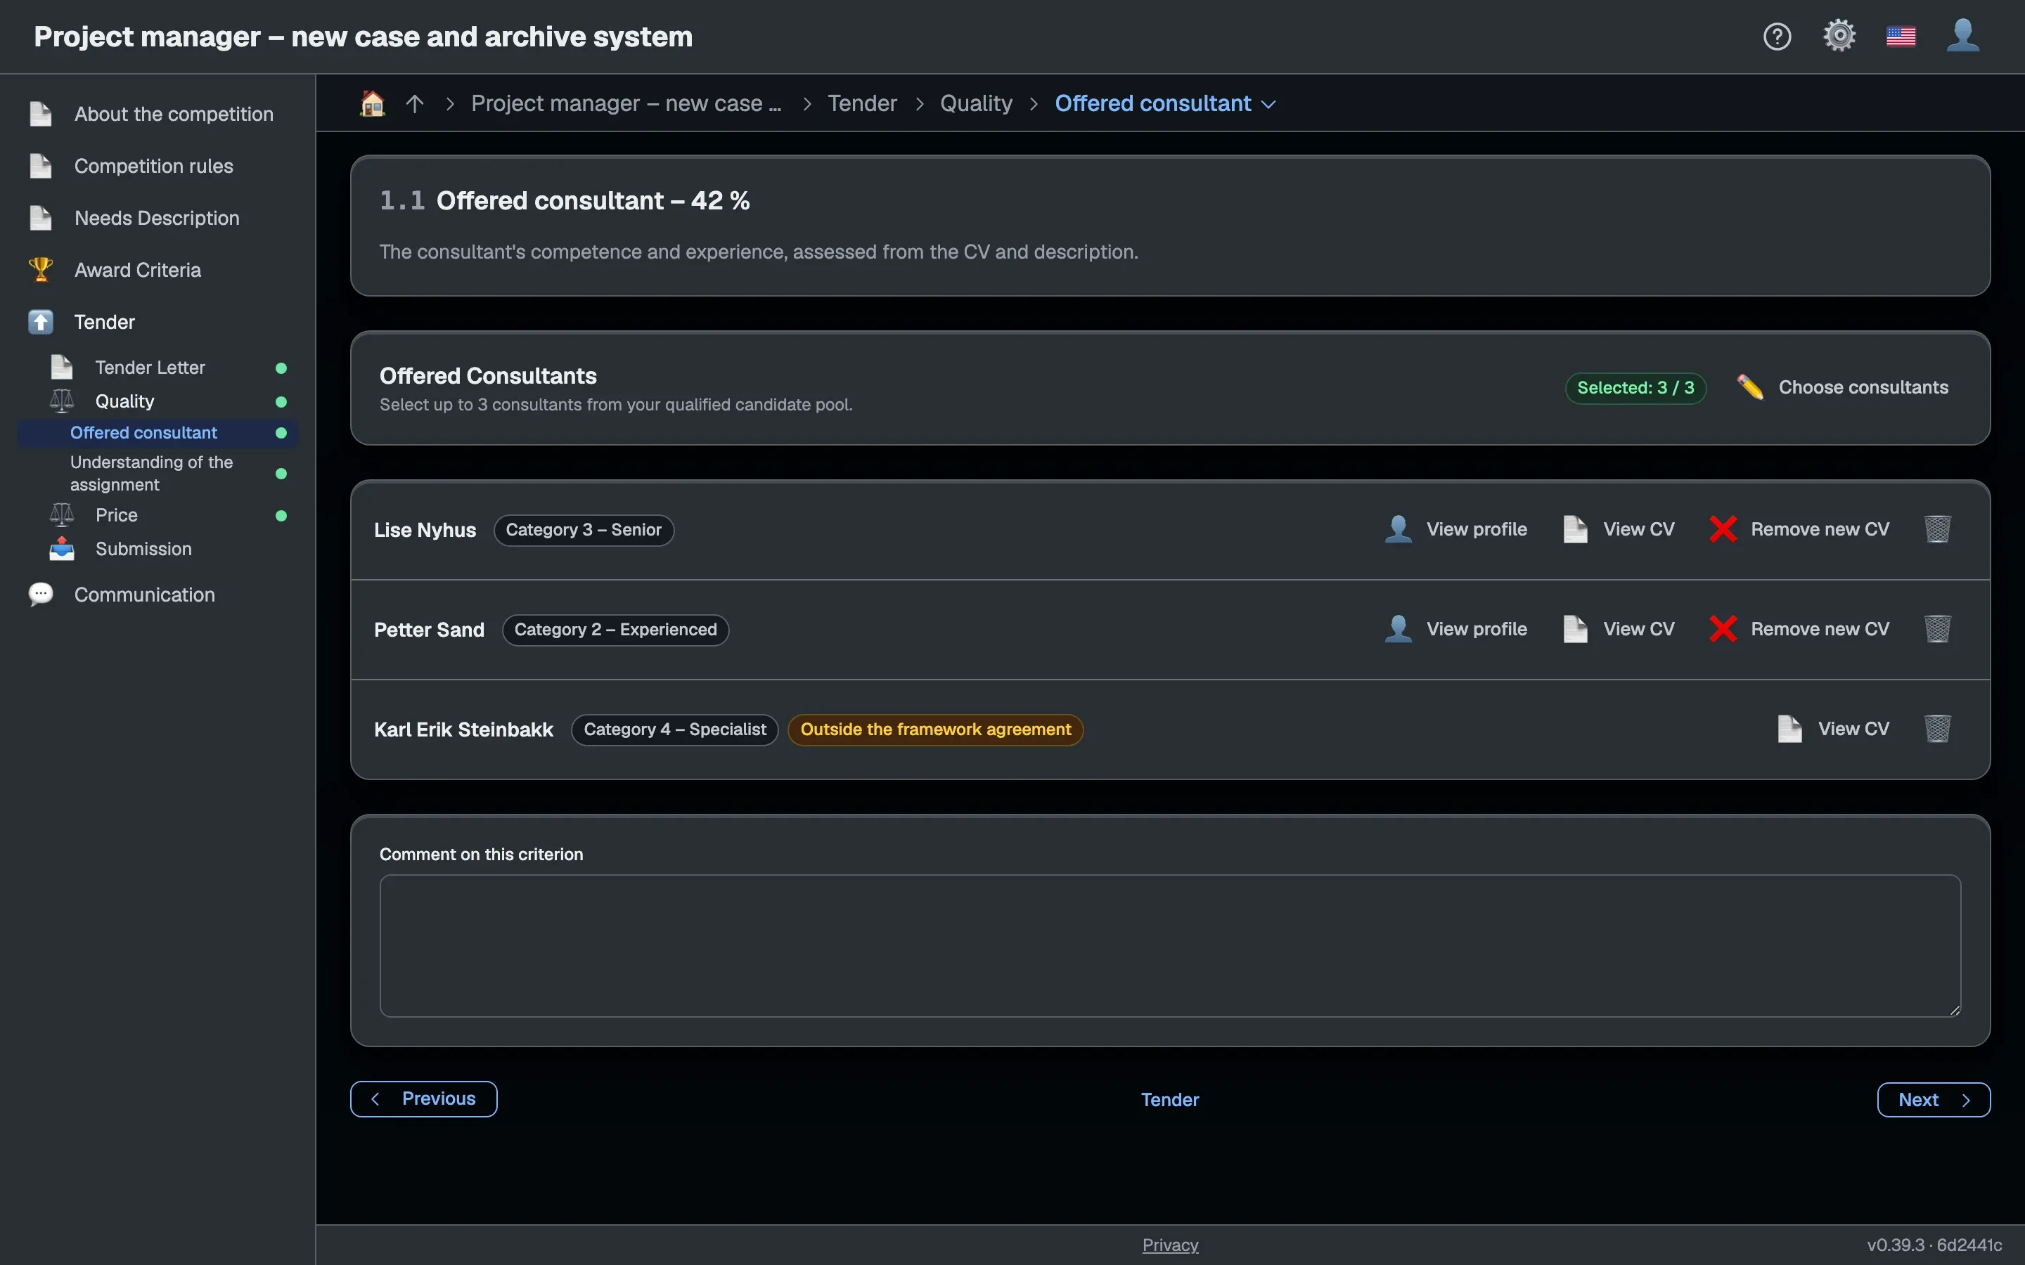Open the help question mark icon
The height and width of the screenshot is (1265, 2025).
tap(1777, 37)
